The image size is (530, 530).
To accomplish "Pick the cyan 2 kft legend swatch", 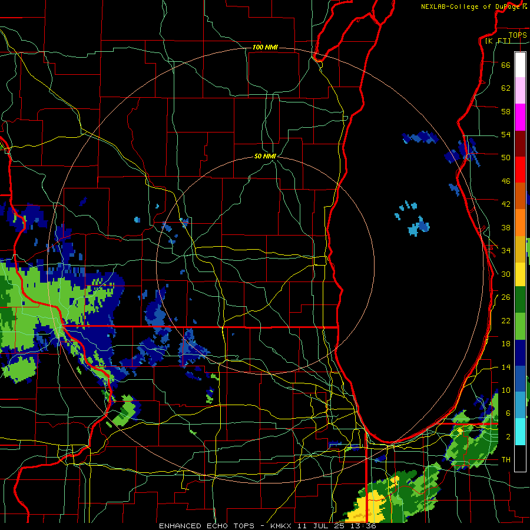I will (x=520, y=432).
